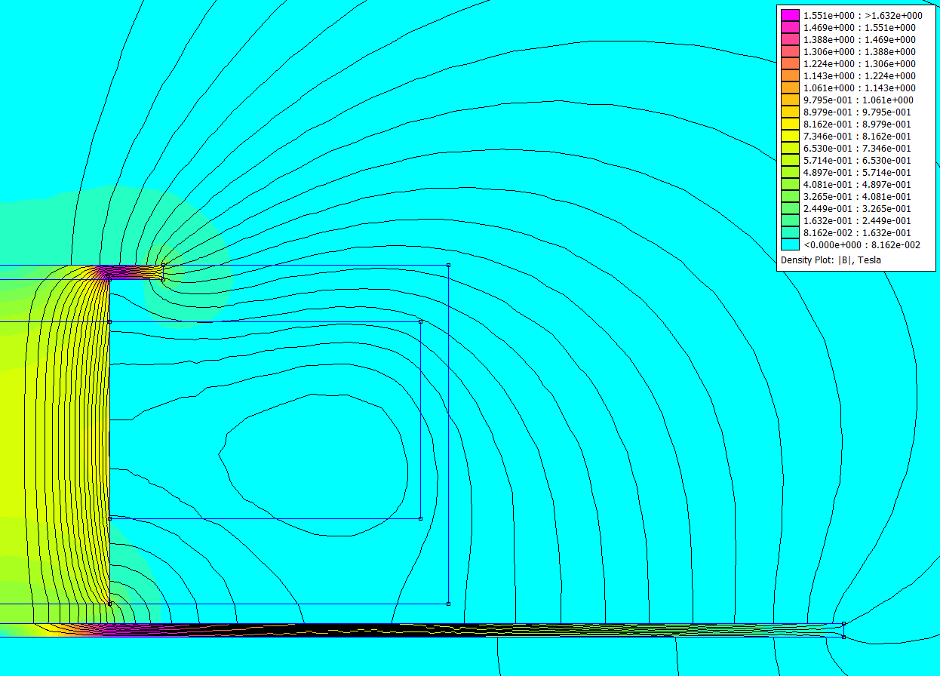Select the legend text '8.979e-001 : 9.795e-001'
940x676 pixels.
pyautogui.click(x=857, y=112)
